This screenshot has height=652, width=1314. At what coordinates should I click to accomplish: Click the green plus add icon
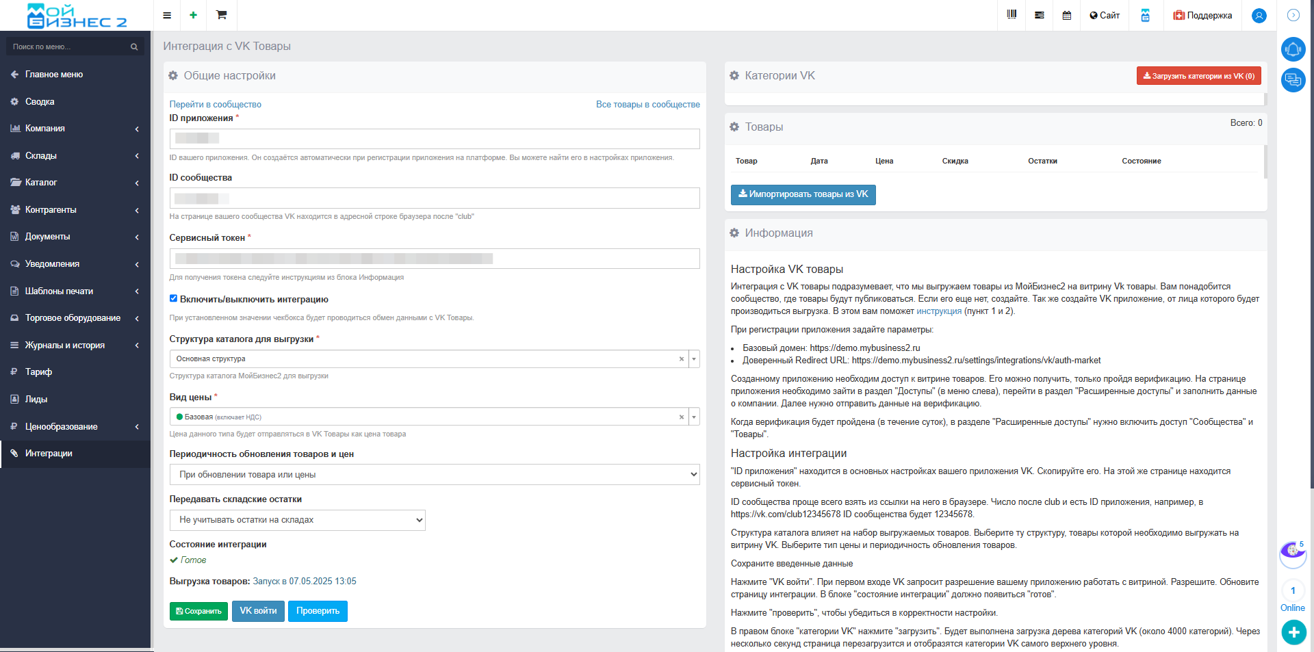point(194,15)
